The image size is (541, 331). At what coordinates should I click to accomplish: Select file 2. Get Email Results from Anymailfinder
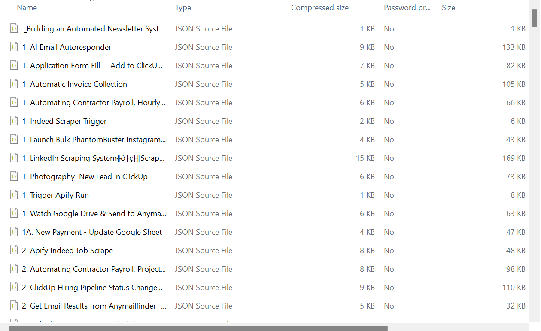[x=94, y=306]
